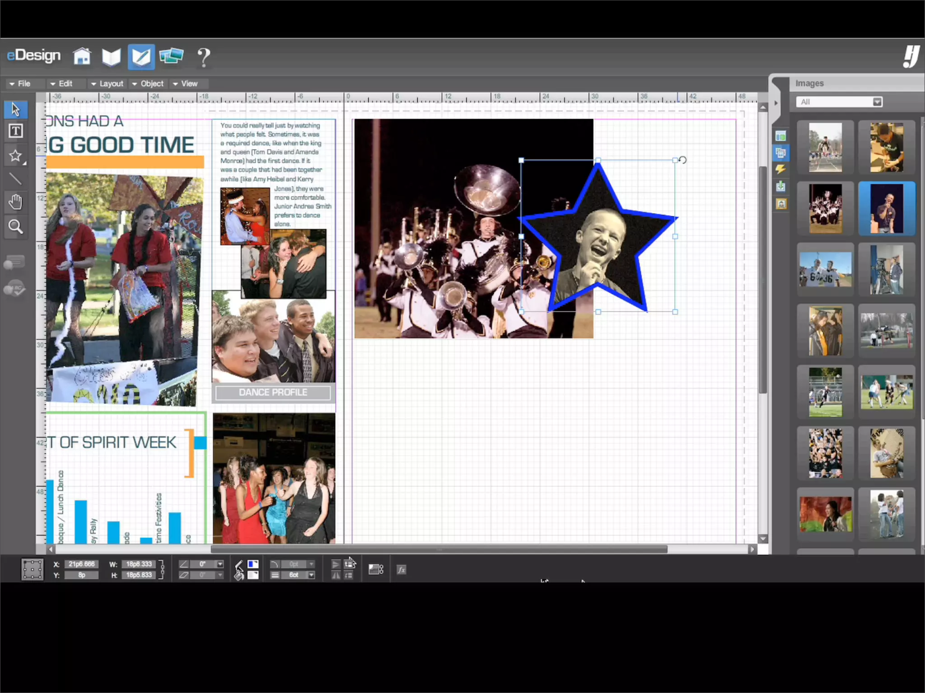Open the Help question mark

(204, 57)
